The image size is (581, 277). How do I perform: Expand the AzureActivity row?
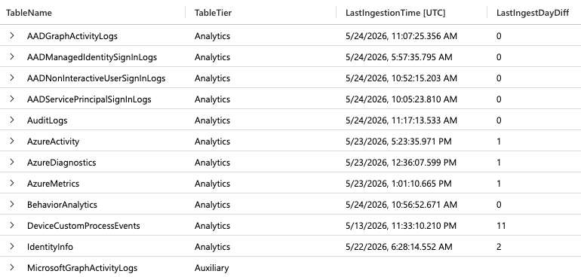(12, 142)
